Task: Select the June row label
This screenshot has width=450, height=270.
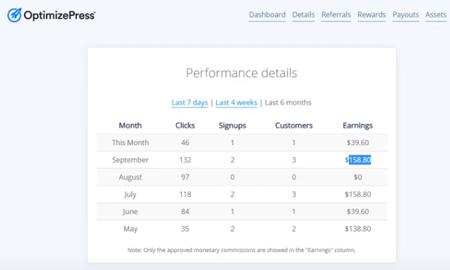Action: click(131, 212)
